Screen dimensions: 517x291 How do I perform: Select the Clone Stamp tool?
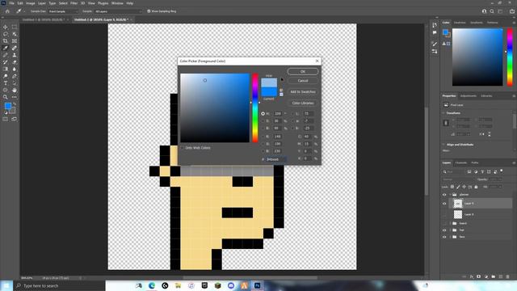click(15, 55)
